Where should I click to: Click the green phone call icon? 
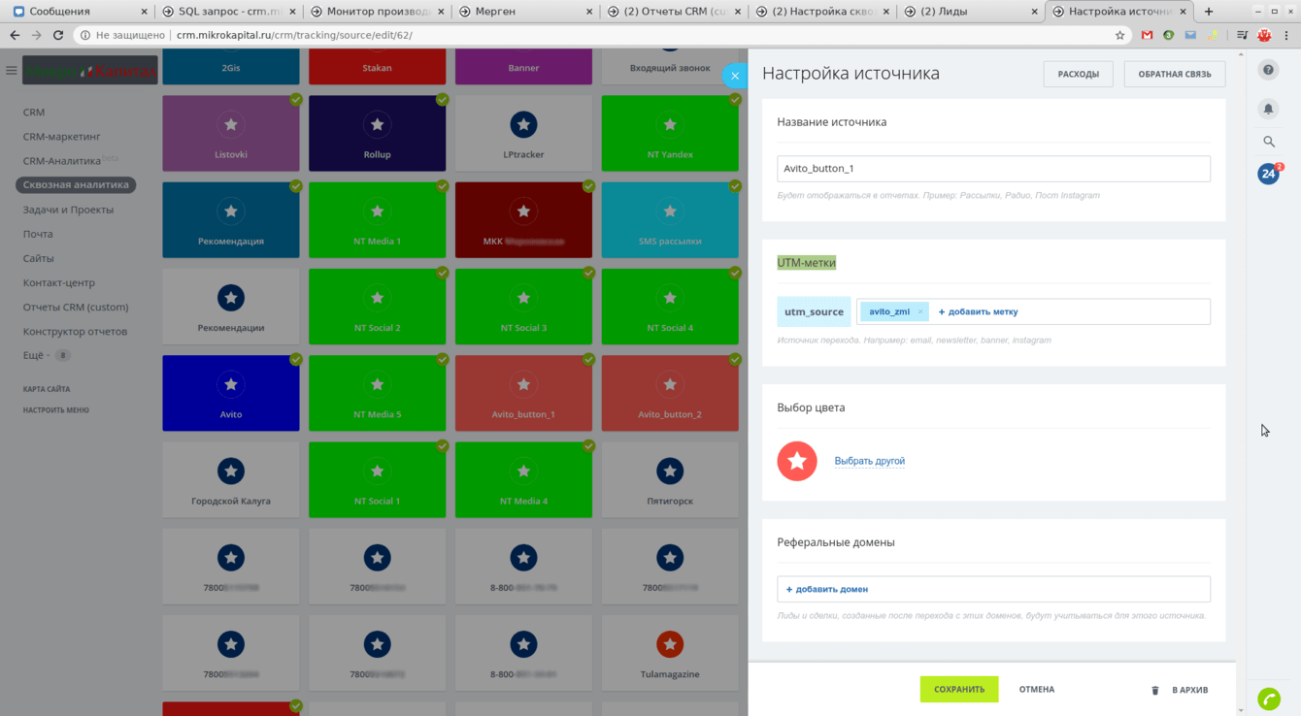pyautogui.click(x=1268, y=698)
